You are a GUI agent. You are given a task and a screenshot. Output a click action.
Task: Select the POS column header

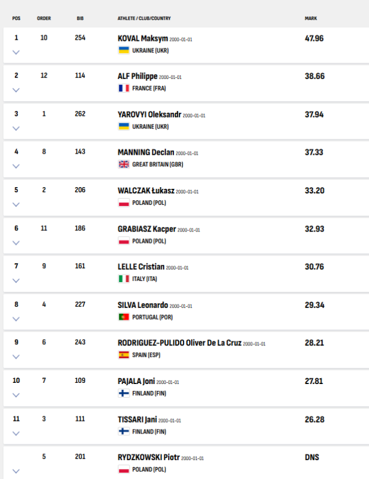(16, 18)
